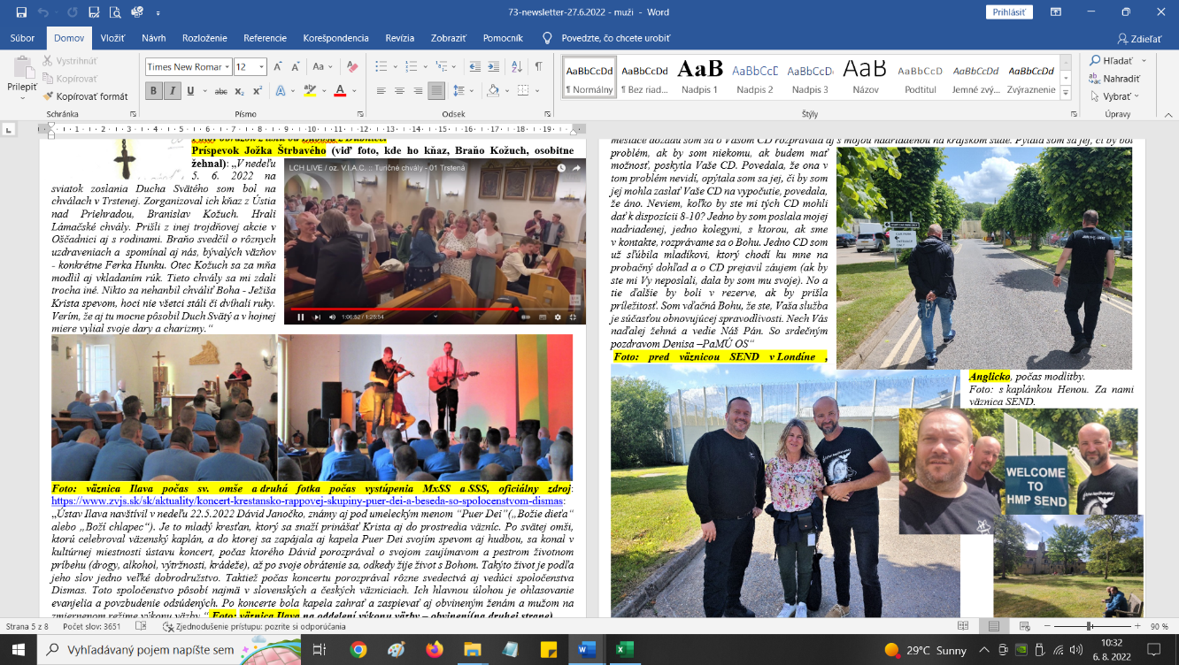Click the Center alignment icon
The image size is (1179, 665).
400,91
